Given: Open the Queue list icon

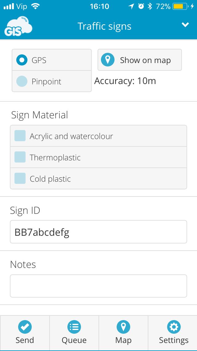Looking at the screenshot, I should [x=74, y=327].
